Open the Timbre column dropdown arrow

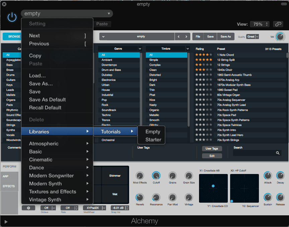pos(188,49)
